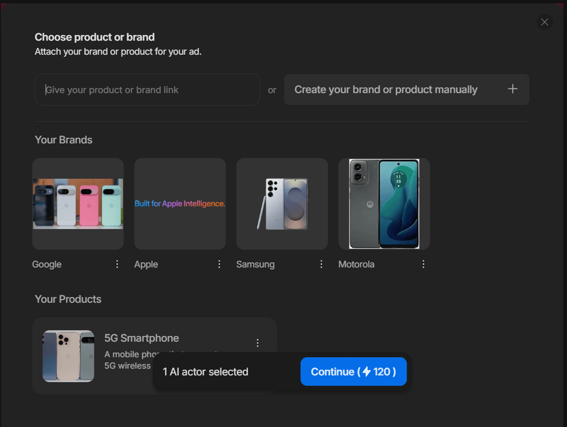Click the plus icon to add manually
This screenshot has height=427, width=567.
tap(513, 89)
